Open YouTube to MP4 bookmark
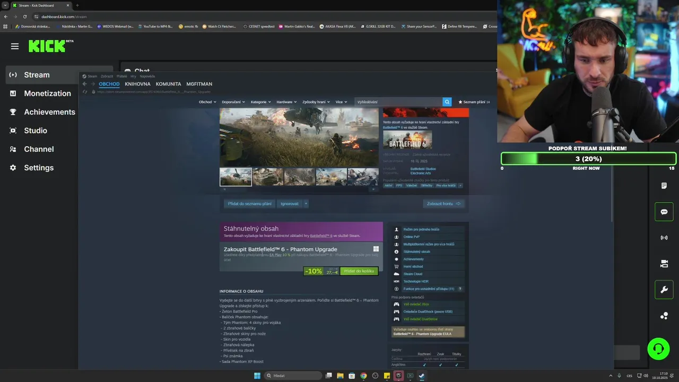Screen dimensions: 679x382 tap(155, 26)
